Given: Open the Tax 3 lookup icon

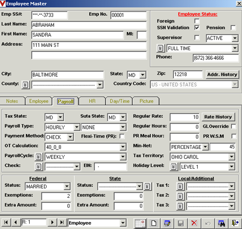Looking at the screenshot, I should point(180,206).
